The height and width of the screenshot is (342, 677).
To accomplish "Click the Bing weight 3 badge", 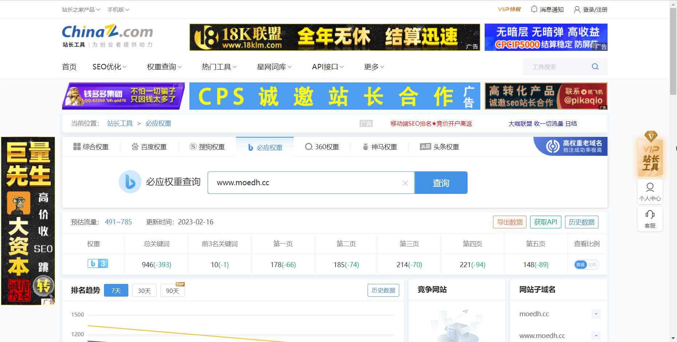I will tap(98, 264).
